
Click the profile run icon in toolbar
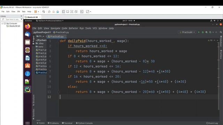coord(210,32)
